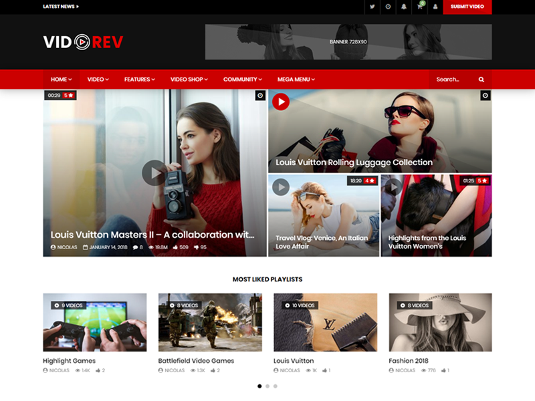Open the watch later clock icon in top bar
Viewport: 535px width, 401px height.
(388, 7)
